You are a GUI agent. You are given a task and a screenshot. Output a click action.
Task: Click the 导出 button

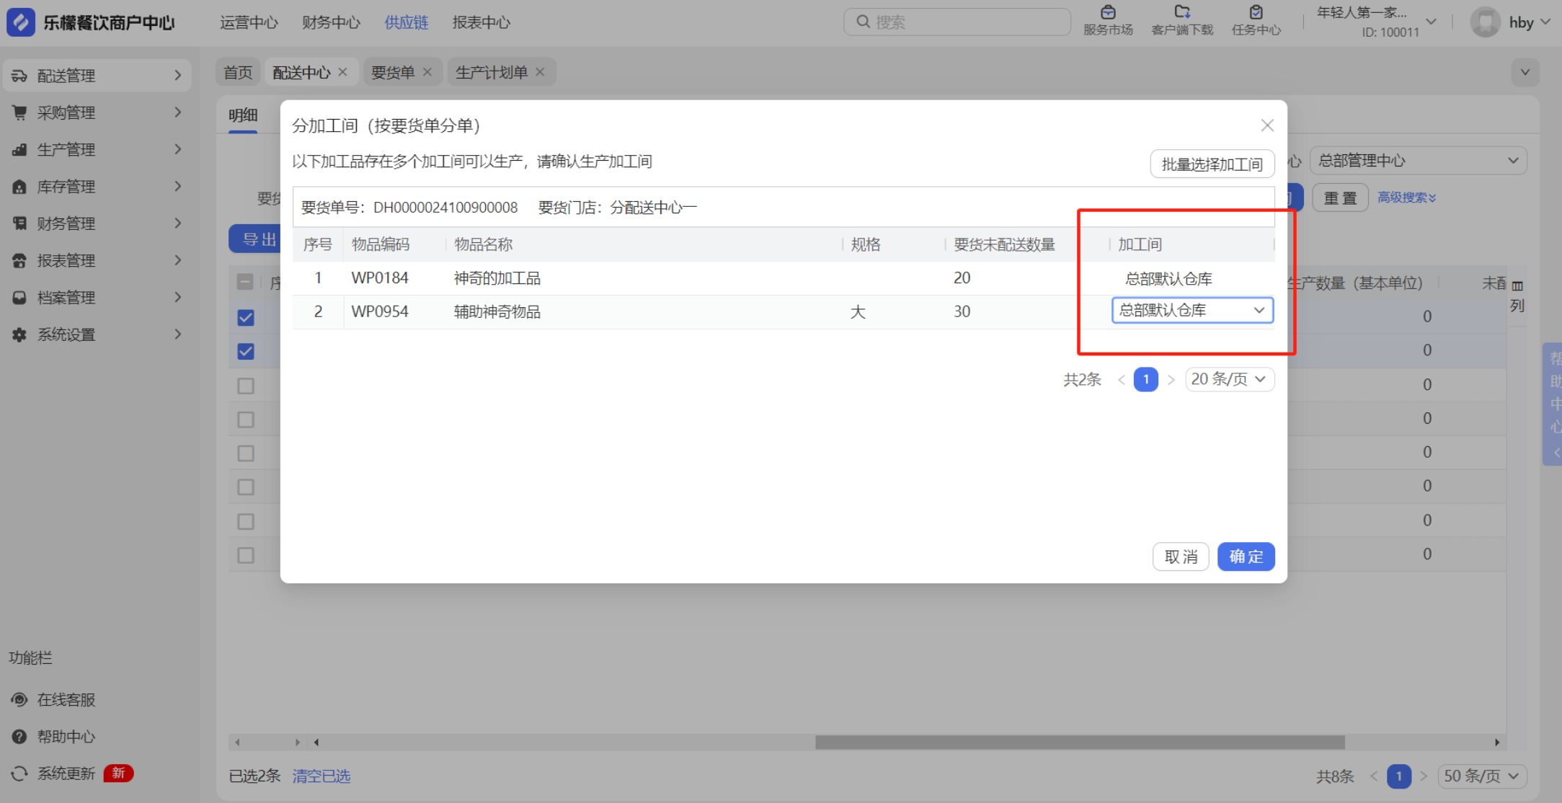click(x=255, y=239)
